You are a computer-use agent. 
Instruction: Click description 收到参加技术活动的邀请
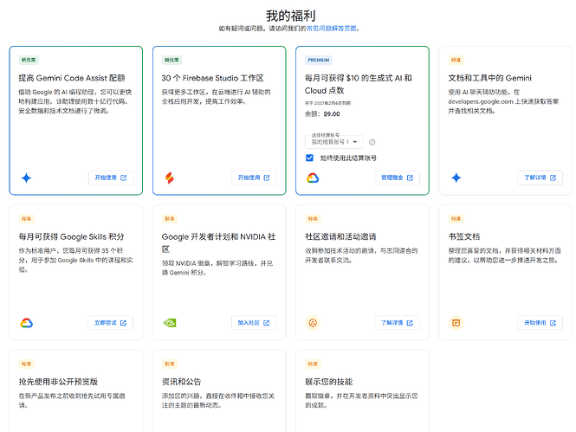click(x=361, y=255)
